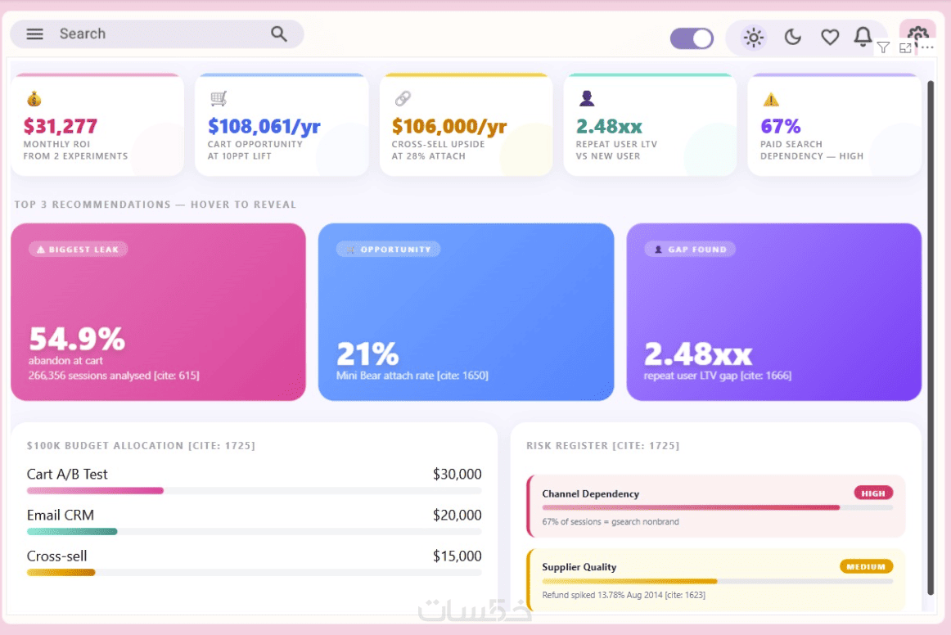Image resolution: width=951 pixels, height=635 pixels.
Task: Open the $31,277 Monthly ROI card
Action: [x=97, y=125]
